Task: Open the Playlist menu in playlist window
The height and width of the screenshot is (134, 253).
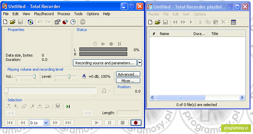Action: tap(154, 14)
